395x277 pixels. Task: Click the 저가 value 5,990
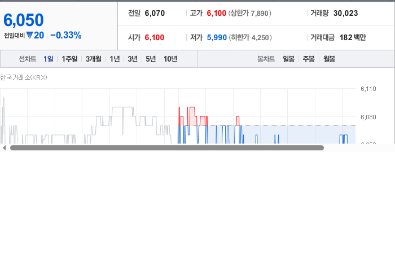coord(217,37)
